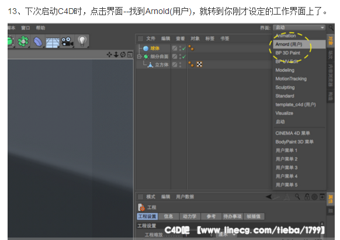Switch to 动力学 tab

click(x=189, y=217)
